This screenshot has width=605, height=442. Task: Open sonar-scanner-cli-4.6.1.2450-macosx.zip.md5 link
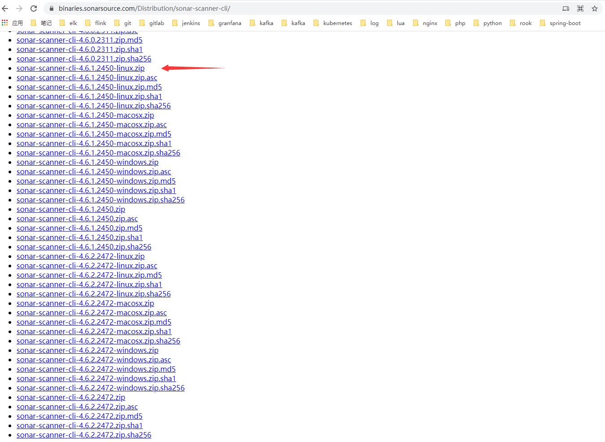point(94,134)
